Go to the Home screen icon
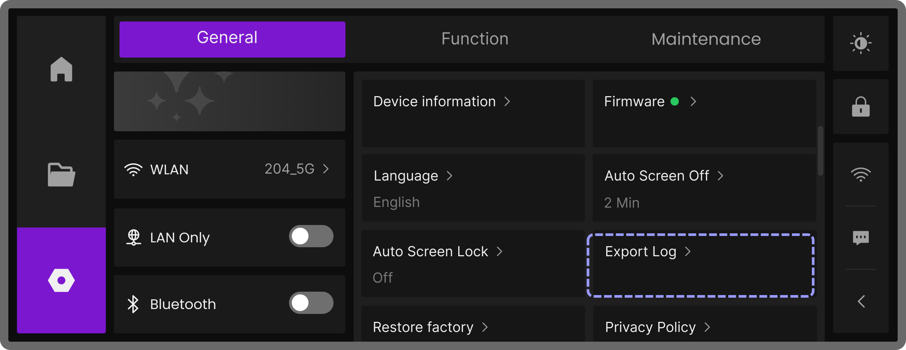This screenshot has height=350, width=906. (x=61, y=70)
